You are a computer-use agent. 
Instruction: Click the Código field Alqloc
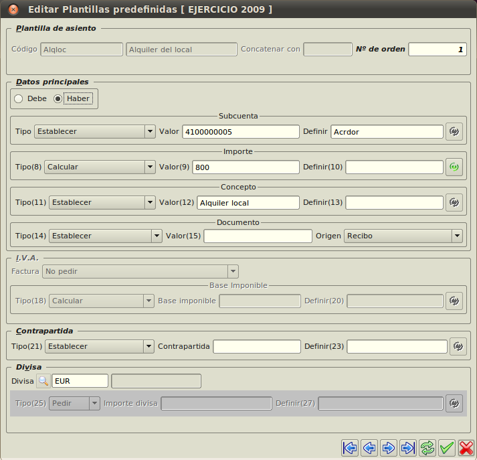[82, 50]
